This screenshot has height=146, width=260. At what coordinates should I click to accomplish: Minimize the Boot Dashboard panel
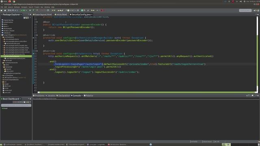coord(28,99)
